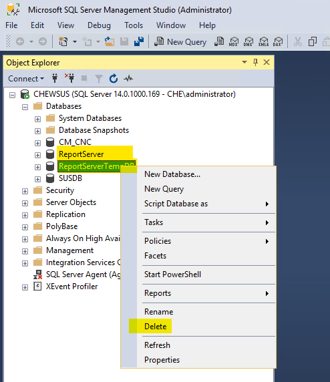
Task: Expand System Databases folder
Action: click(x=37, y=119)
